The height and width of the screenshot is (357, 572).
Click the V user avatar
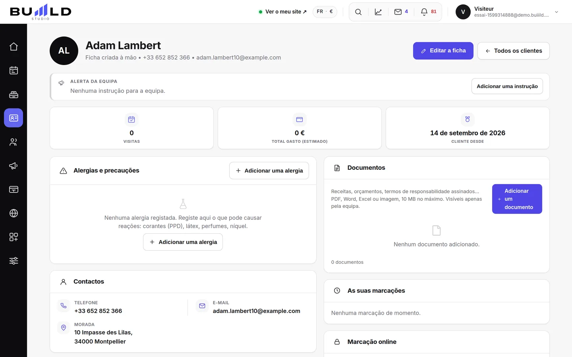(463, 12)
